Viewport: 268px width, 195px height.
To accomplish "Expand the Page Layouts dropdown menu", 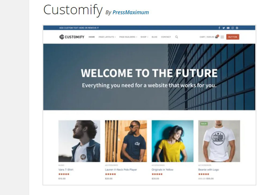I will (107, 37).
